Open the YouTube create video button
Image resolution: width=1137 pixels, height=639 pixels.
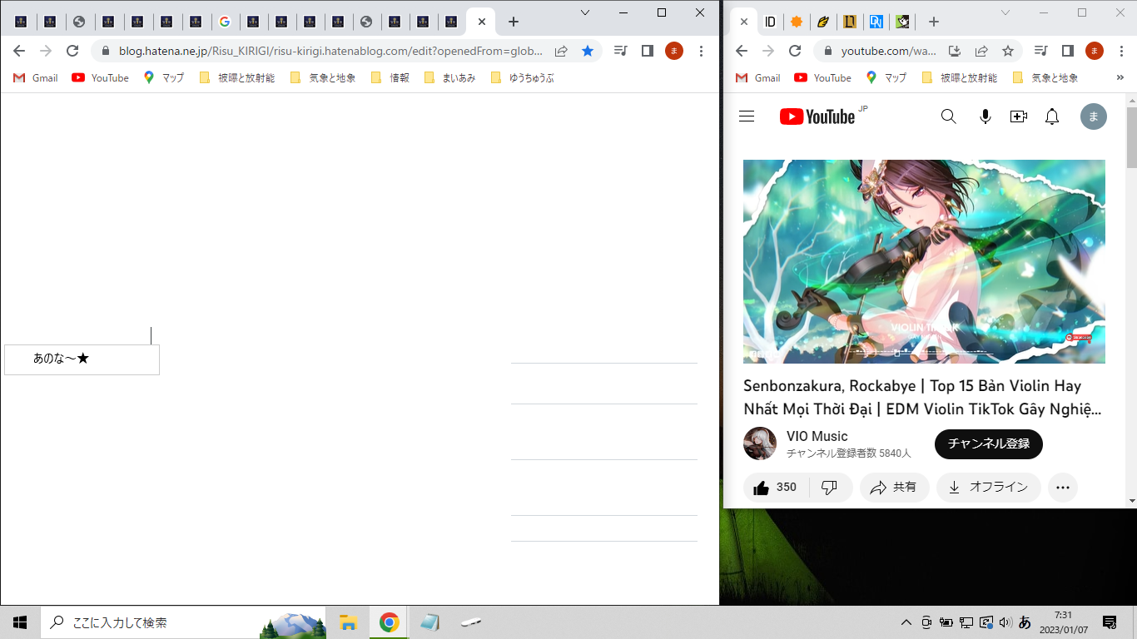coord(1019,116)
